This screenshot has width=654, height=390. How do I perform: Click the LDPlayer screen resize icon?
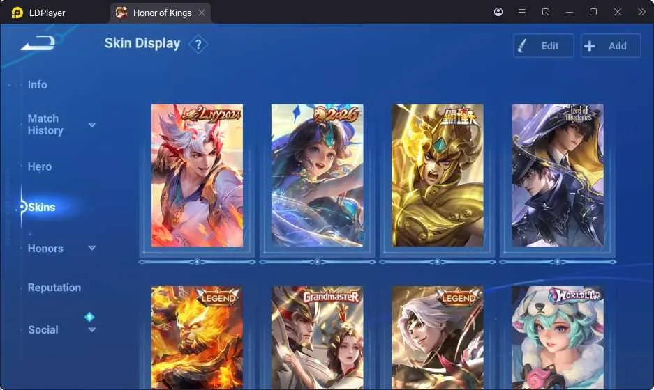tap(546, 12)
